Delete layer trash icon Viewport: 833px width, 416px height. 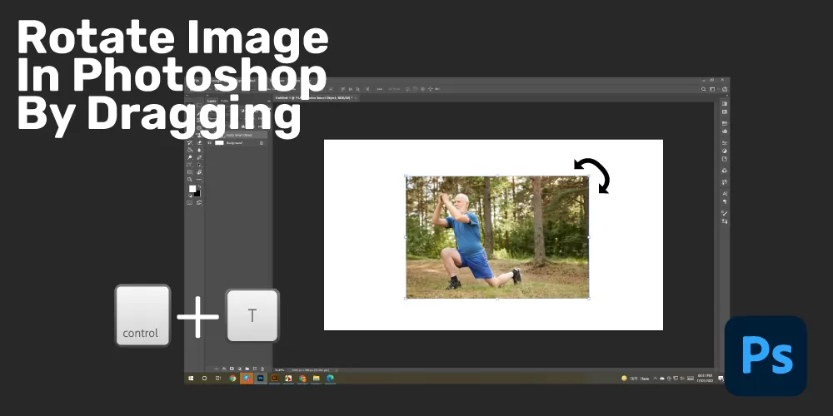(262, 369)
